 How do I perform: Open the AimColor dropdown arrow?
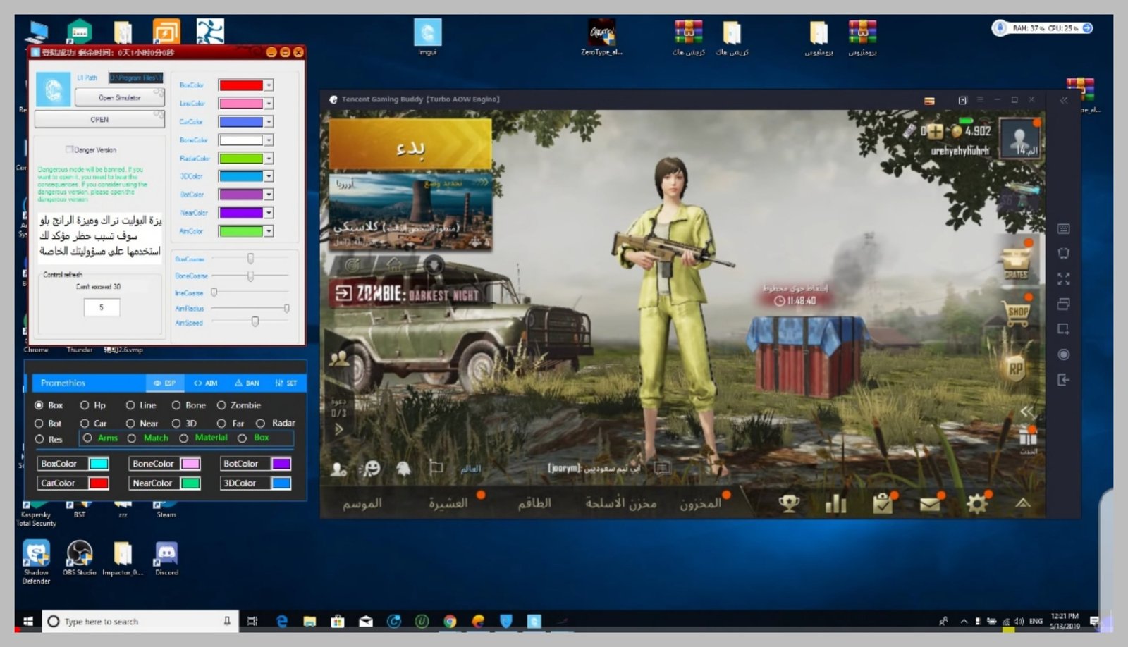point(269,231)
